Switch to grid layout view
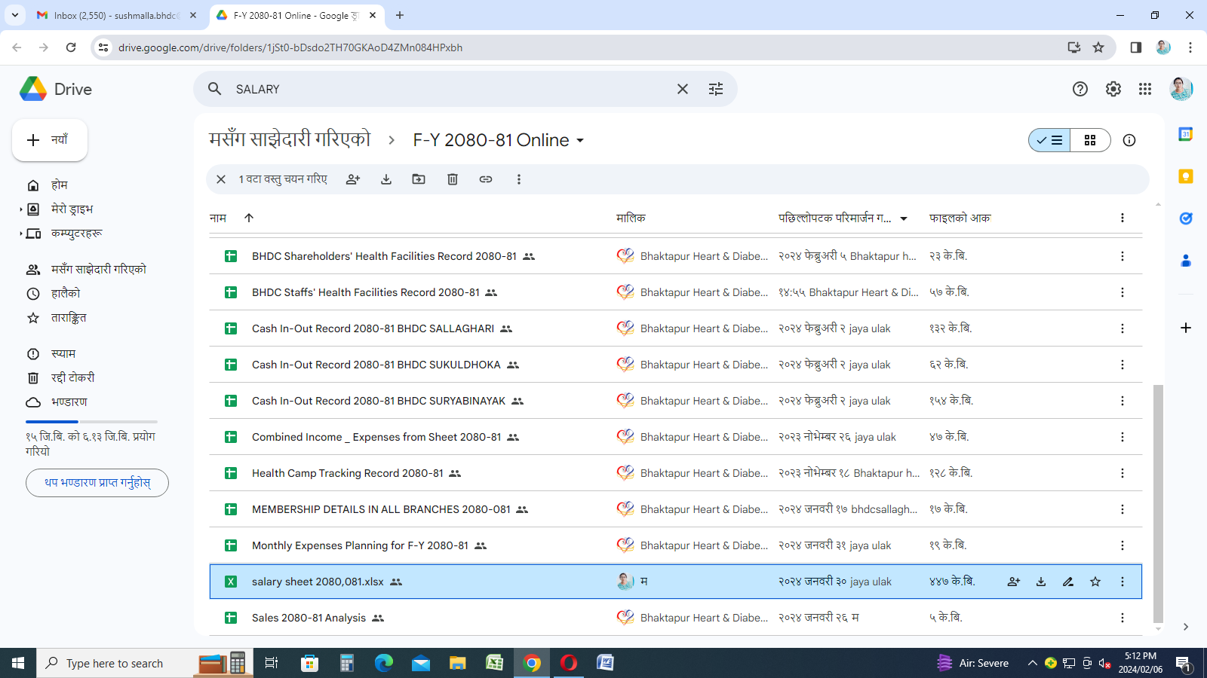 (x=1090, y=140)
